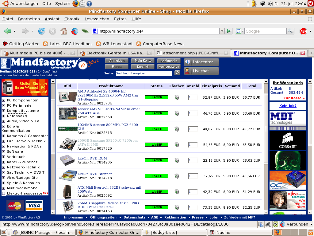Open the Bearbeiten menu
314x236 pixels.
click(29, 19)
